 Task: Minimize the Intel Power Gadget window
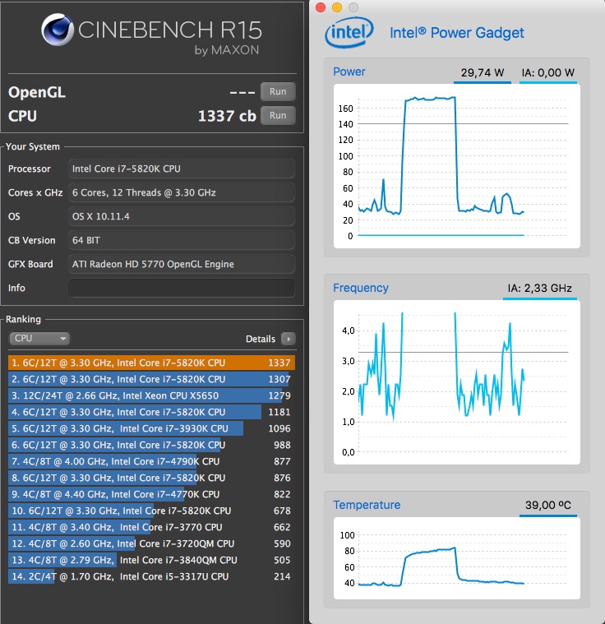pos(337,7)
